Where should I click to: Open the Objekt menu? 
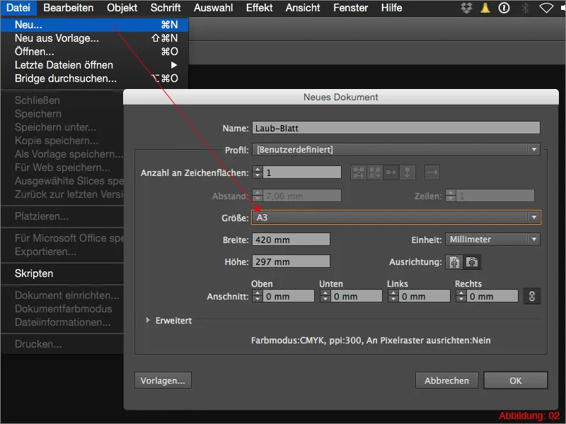122,8
